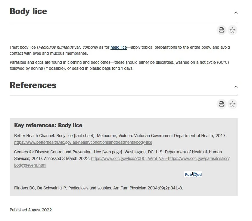Collapse the Body lice section chevron
The width and height of the screenshot is (252, 221).
click(236, 13)
